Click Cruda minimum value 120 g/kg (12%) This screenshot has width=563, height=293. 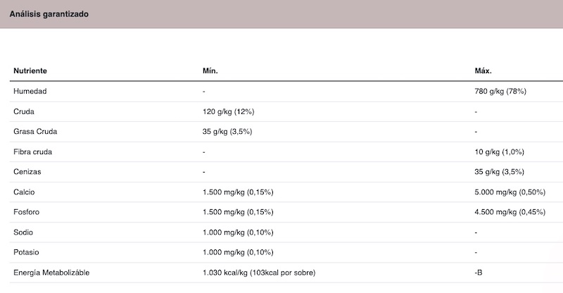(228, 111)
